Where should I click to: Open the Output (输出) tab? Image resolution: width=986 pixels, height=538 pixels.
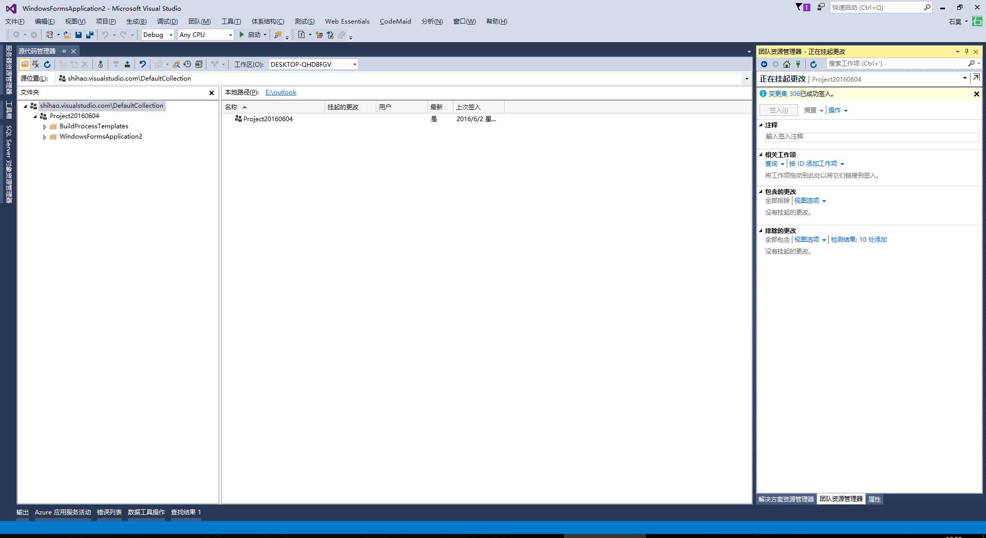point(23,512)
